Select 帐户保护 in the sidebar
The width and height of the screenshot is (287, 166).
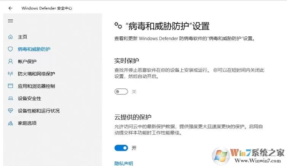pos(27,61)
